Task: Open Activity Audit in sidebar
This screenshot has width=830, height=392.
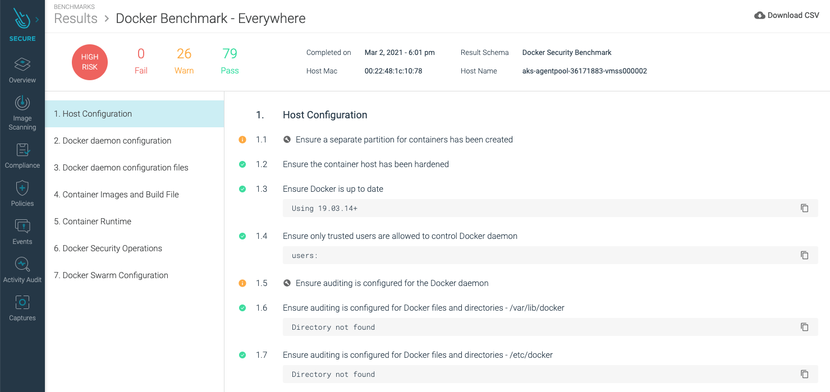Action: pyautogui.click(x=22, y=270)
